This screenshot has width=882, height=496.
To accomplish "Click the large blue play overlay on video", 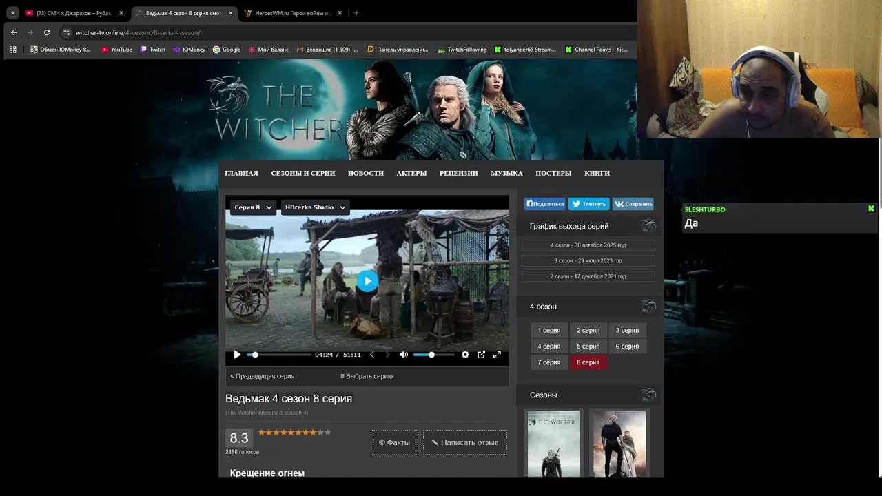I will [x=367, y=280].
